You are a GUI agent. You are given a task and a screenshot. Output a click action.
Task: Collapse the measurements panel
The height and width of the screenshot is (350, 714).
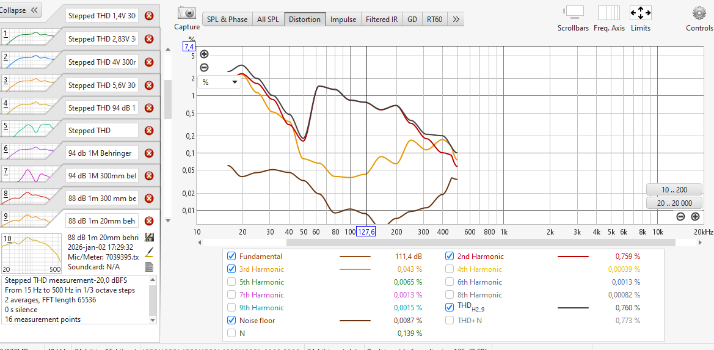coord(20,10)
